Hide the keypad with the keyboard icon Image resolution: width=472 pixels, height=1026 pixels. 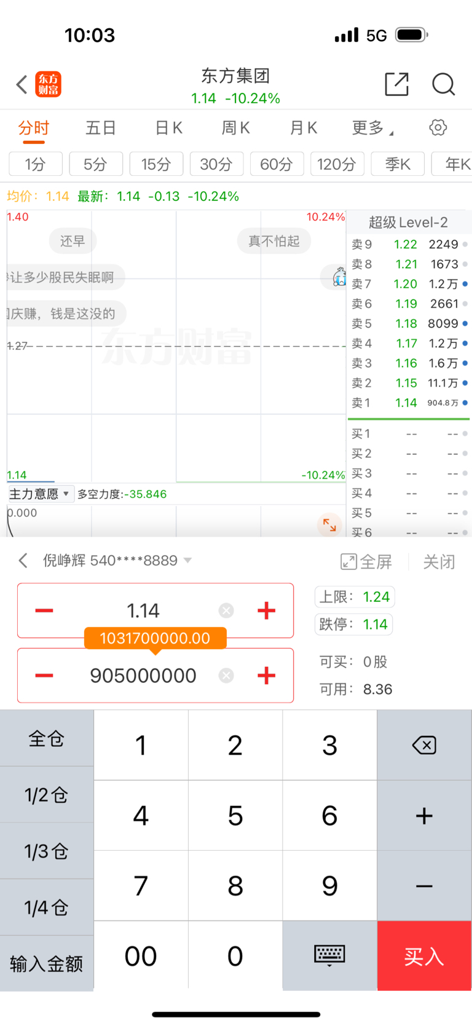click(330, 956)
